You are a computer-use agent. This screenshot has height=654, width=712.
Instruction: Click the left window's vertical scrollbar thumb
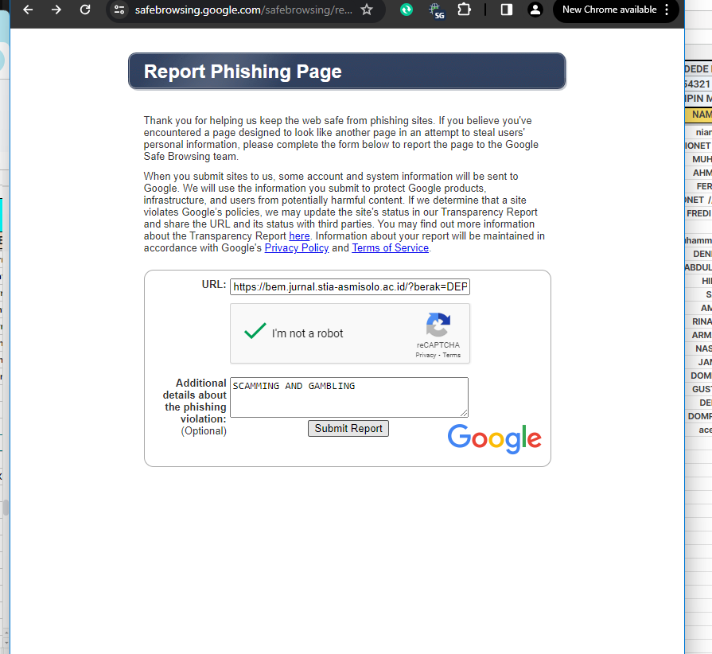pos(6,508)
